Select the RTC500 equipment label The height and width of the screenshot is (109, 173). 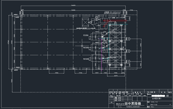[86, 35]
